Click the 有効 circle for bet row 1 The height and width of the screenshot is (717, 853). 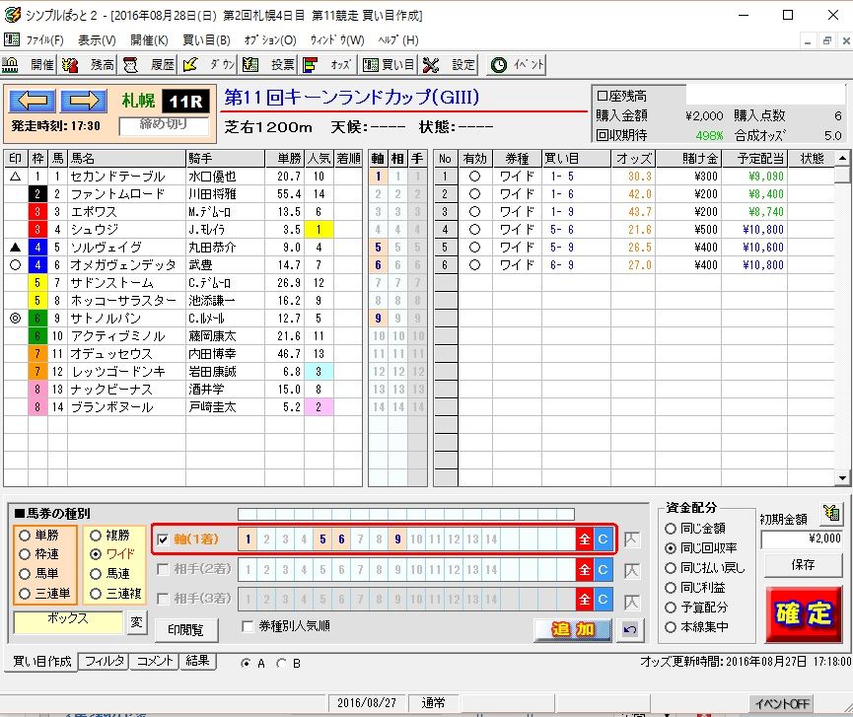pos(475,177)
